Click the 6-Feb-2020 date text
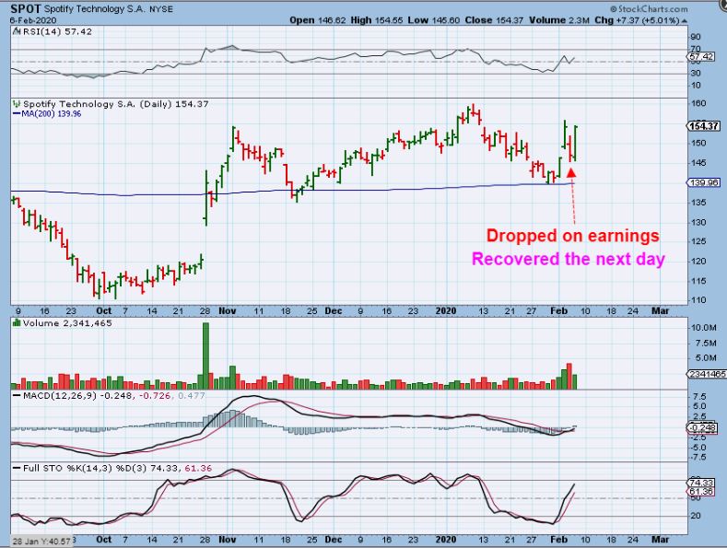The height and width of the screenshot is (548, 727). (x=33, y=20)
